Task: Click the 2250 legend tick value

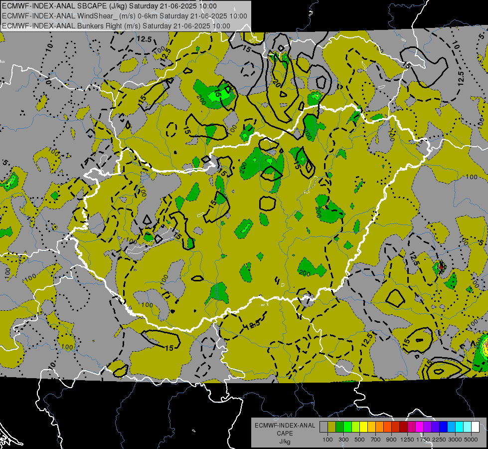Action: tap(439, 440)
